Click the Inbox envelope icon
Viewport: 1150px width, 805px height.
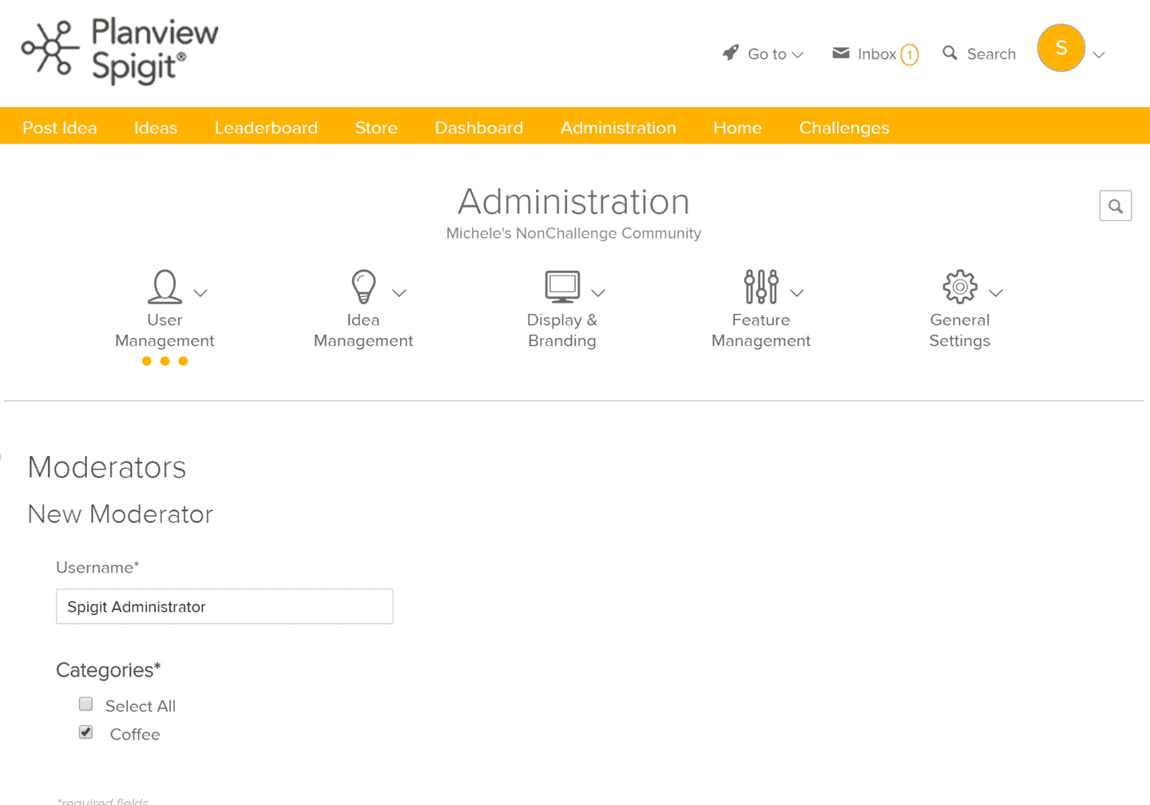pyautogui.click(x=841, y=53)
